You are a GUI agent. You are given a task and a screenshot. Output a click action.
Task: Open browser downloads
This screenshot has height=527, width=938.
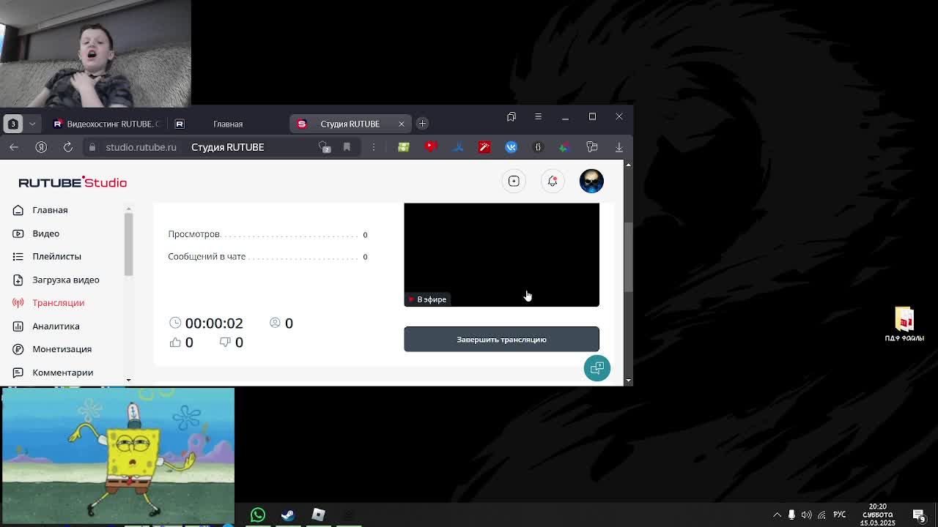coord(619,147)
